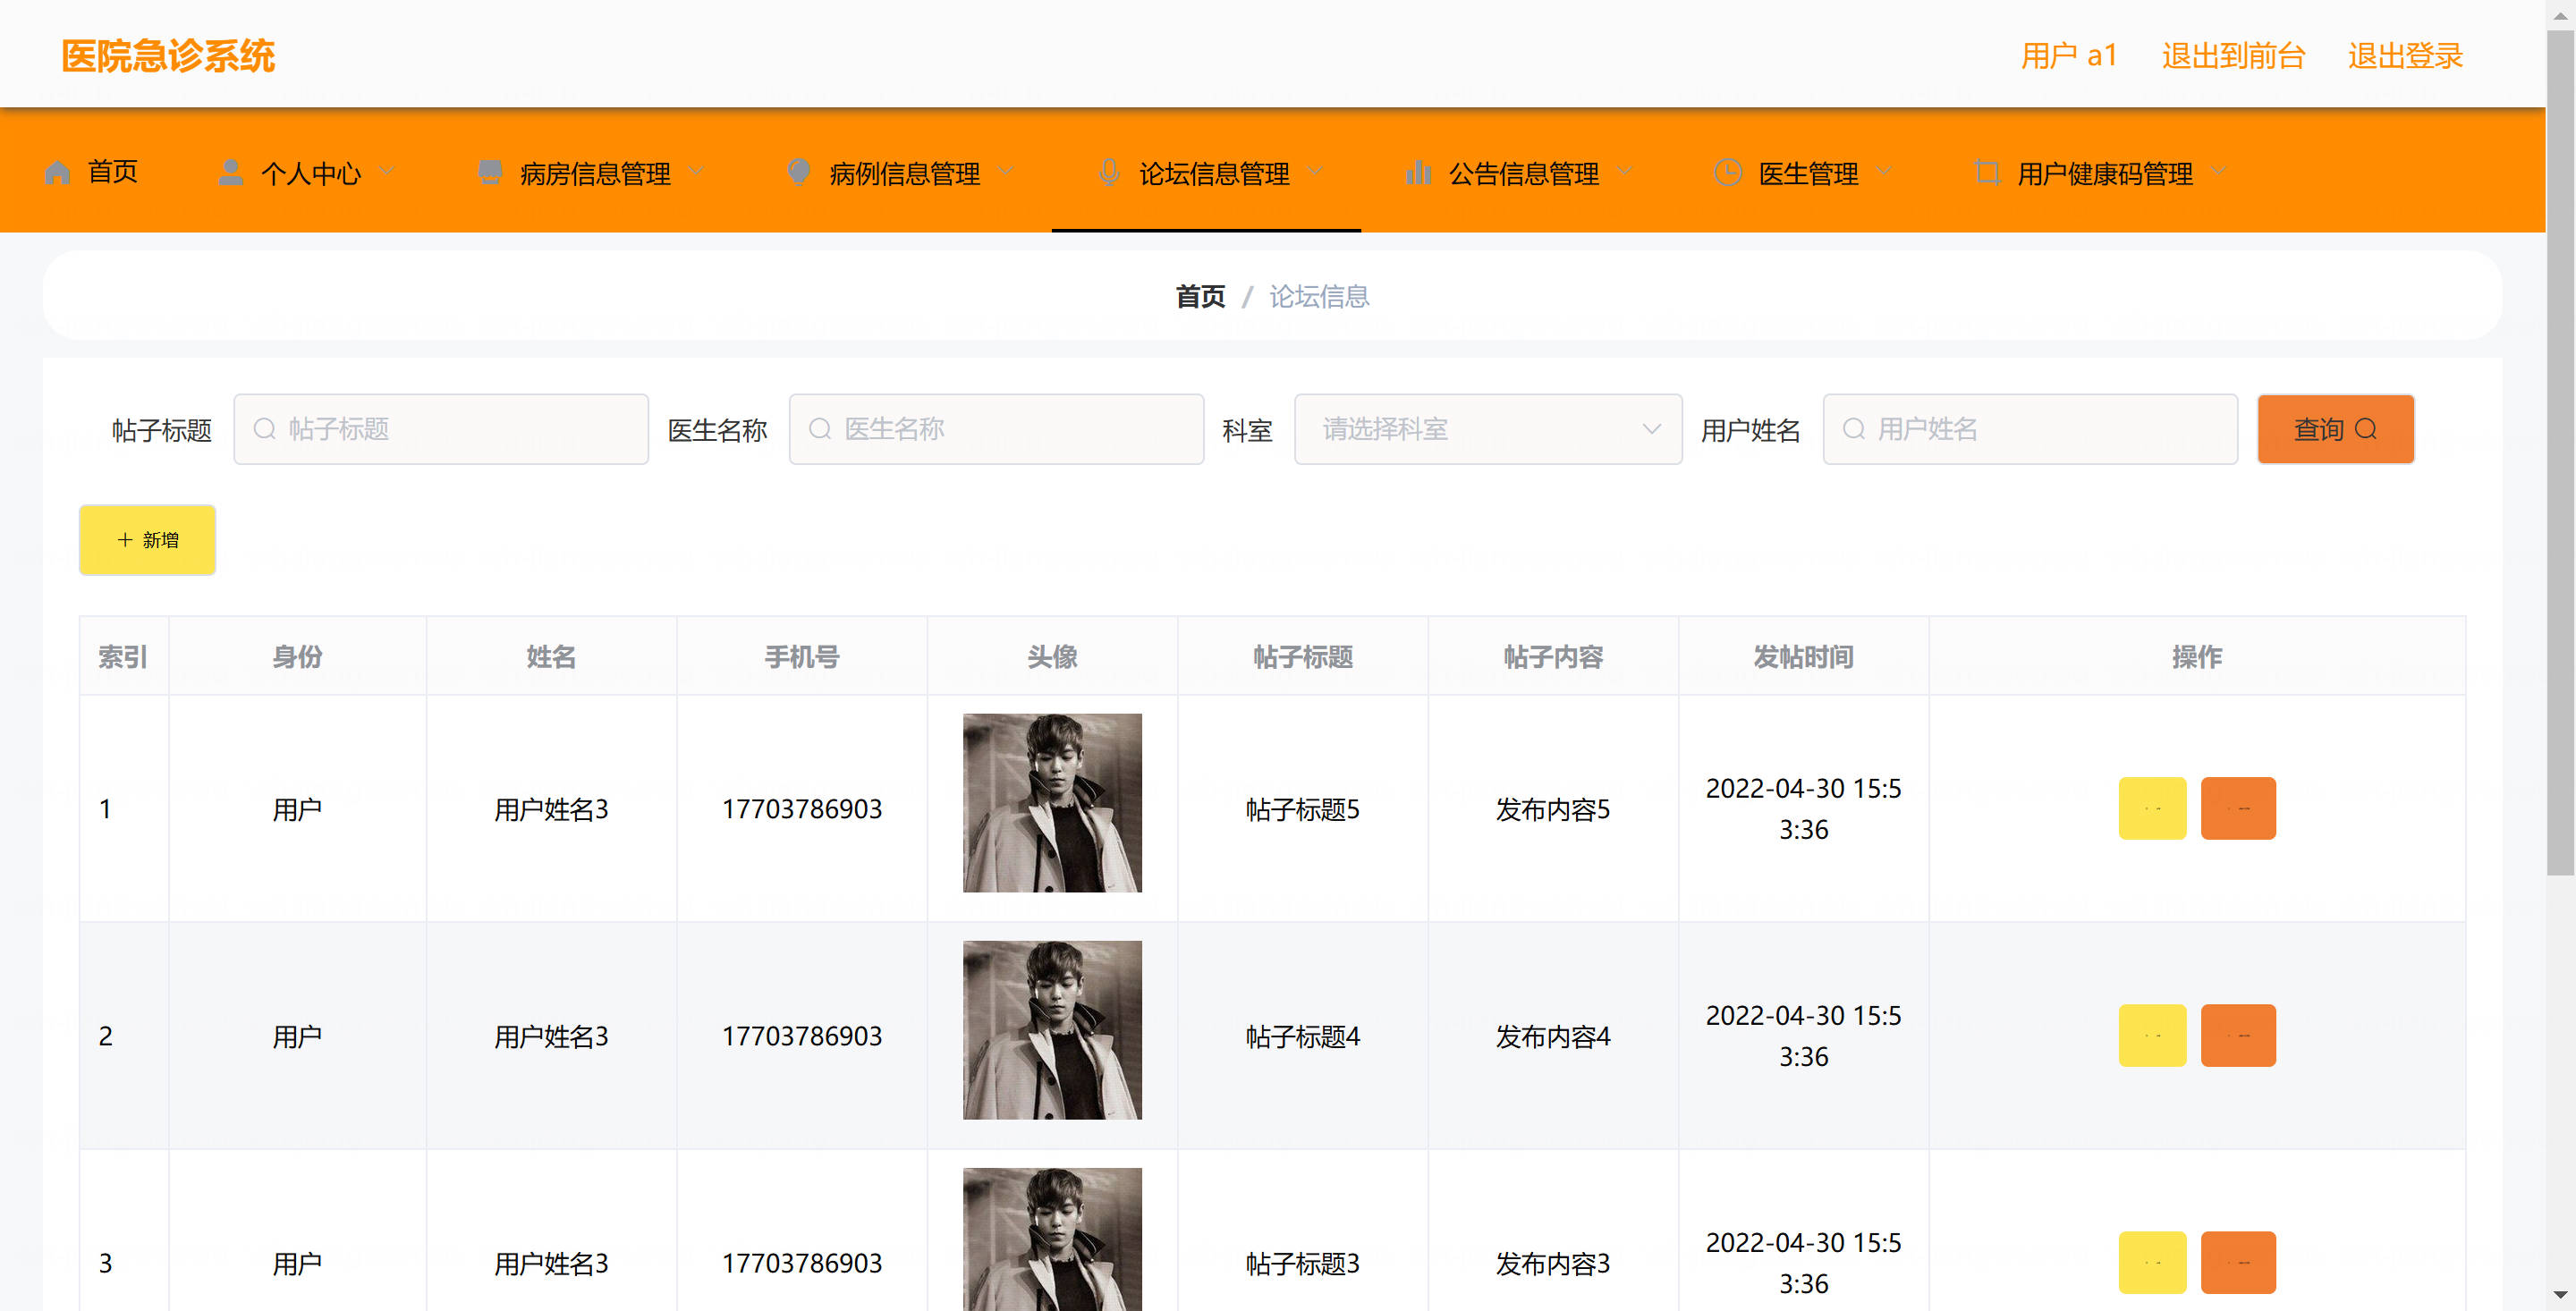Select the 帖子标题4 cell

[1303, 1036]
